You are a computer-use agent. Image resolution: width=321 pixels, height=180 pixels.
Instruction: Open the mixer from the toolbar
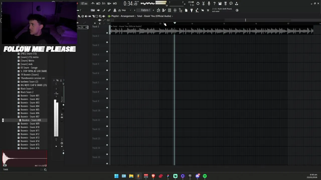coord(175,10)
